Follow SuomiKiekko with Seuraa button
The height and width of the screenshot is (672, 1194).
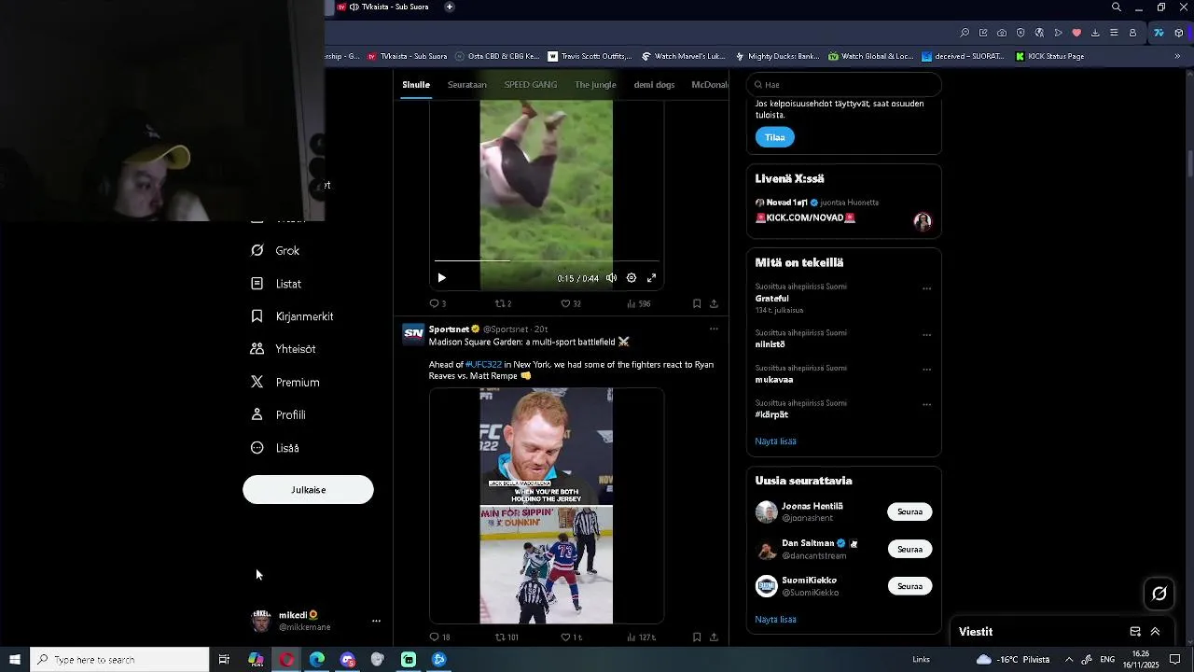[909, 586]
